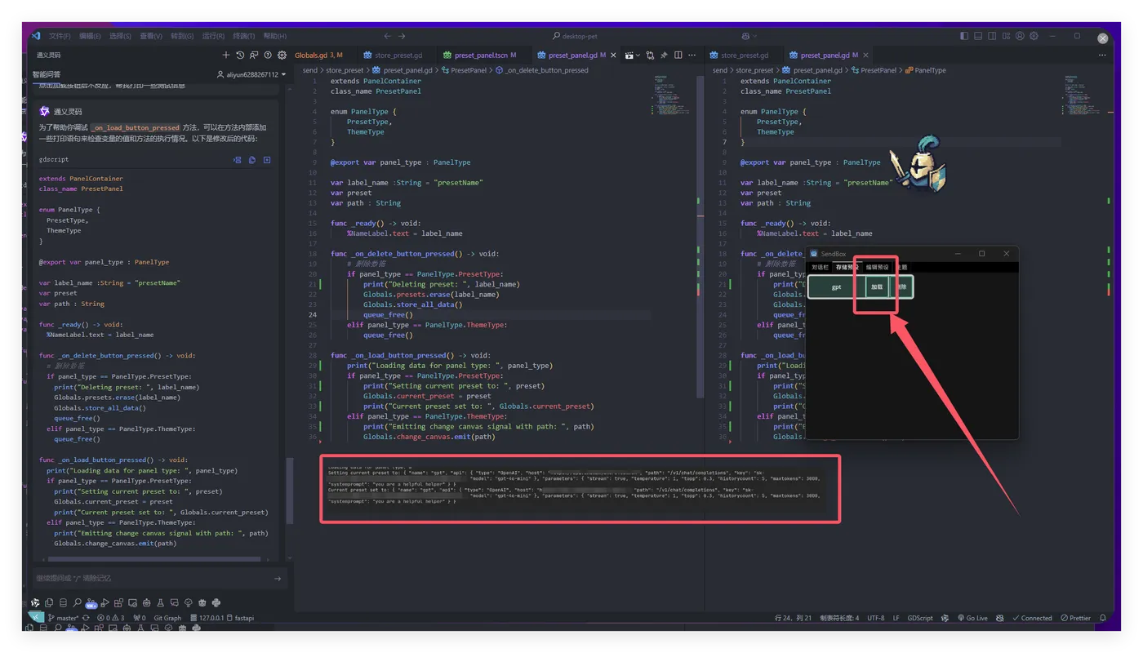Open chat history in the 通义灵码 panel
The image size is (1143, 653).
(x=240, y=56)
